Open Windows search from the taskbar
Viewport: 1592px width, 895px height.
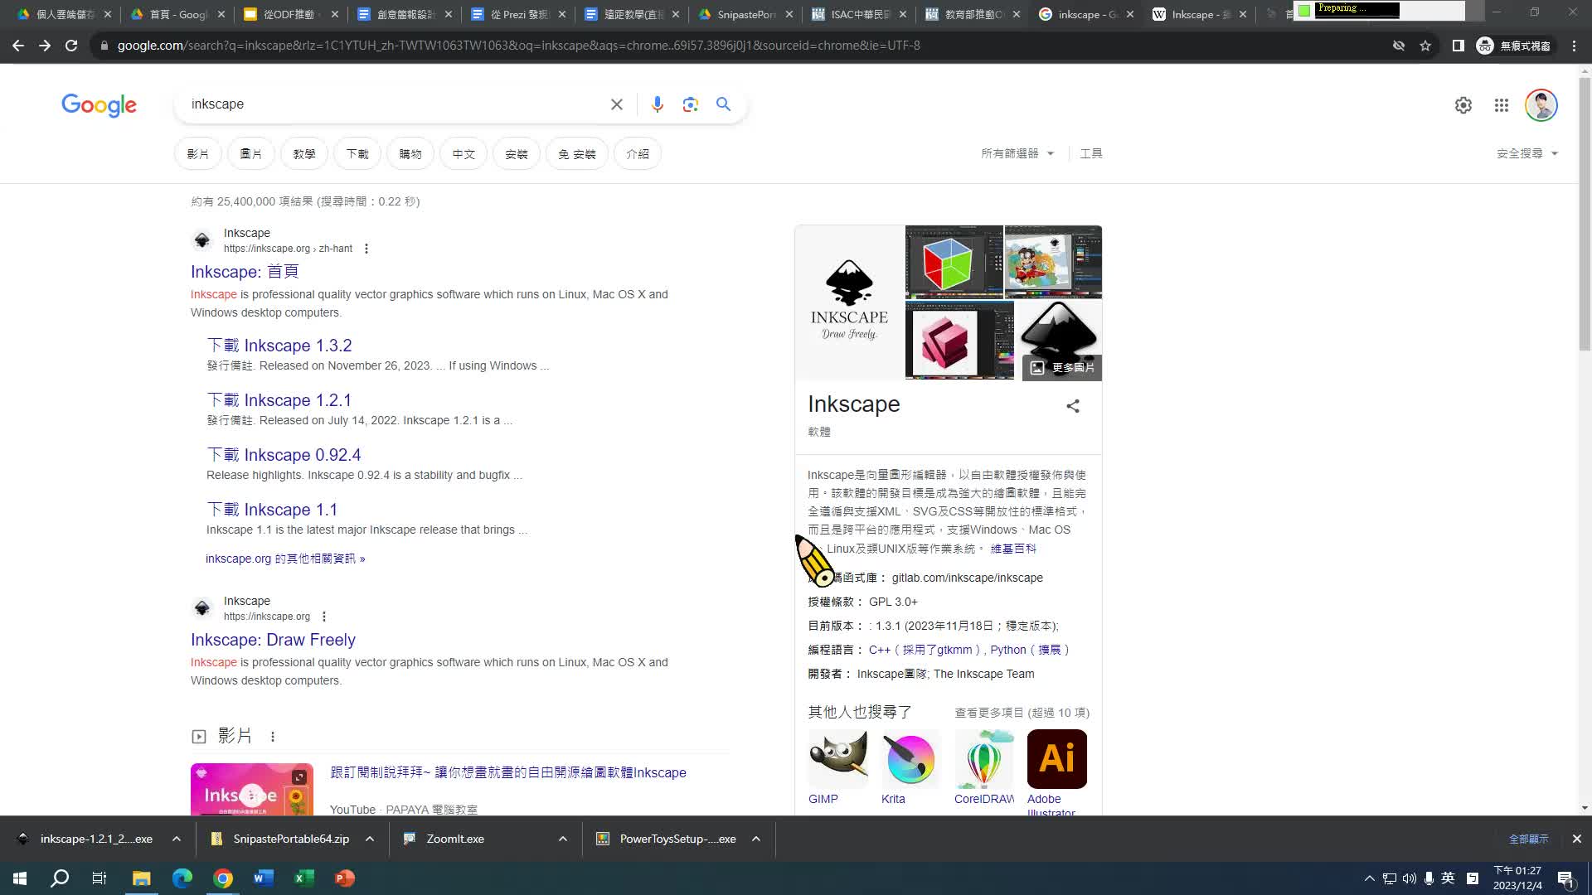tap(60, 878)
